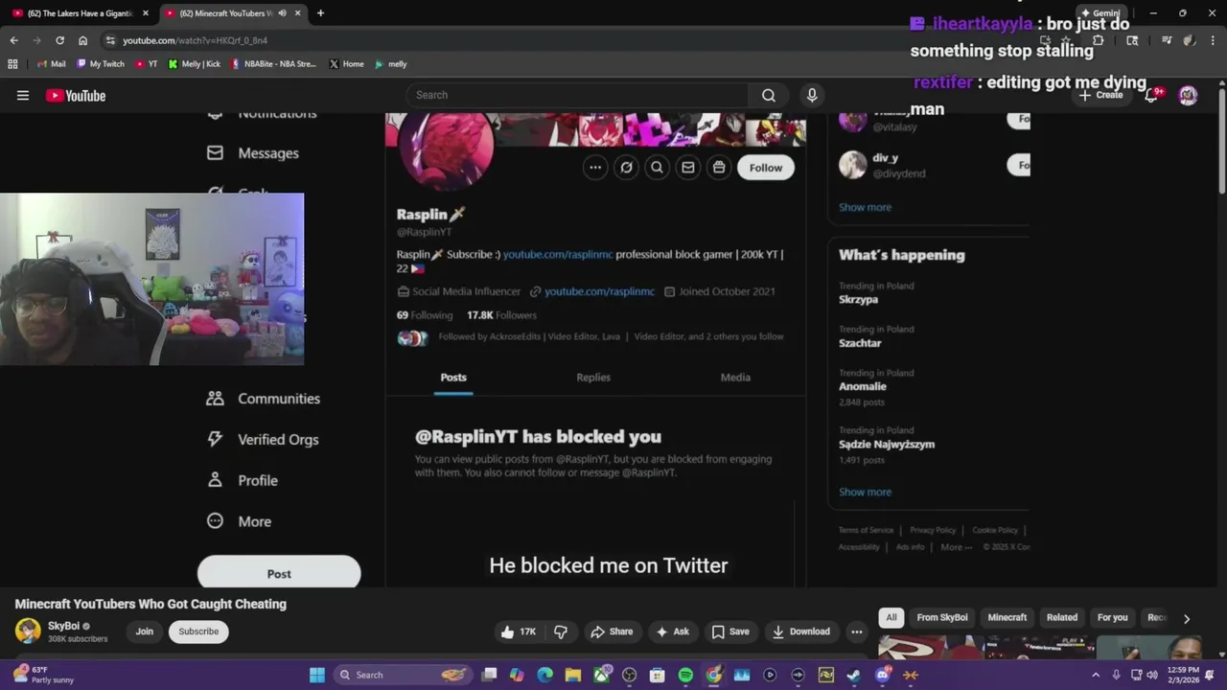Viewport: 1227px width, 690px height.
Task: Expand More in the Twitter sidebar in video
Action: tap(240, 521)
